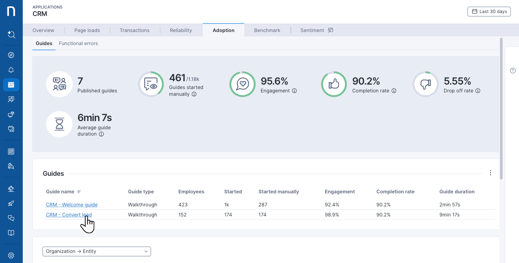This screenshot has width=519, height=263.
Task: Expand the Organization → Entity dropdown
Action: tap(97, 251)
